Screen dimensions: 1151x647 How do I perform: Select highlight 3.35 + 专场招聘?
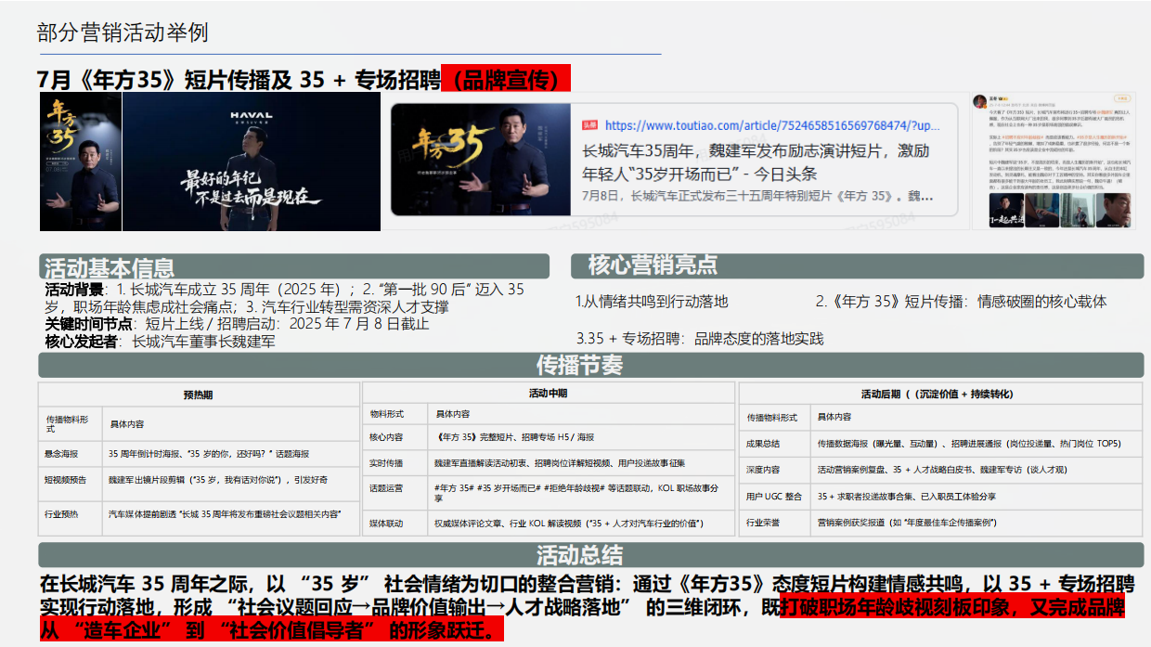pos(699,339)
